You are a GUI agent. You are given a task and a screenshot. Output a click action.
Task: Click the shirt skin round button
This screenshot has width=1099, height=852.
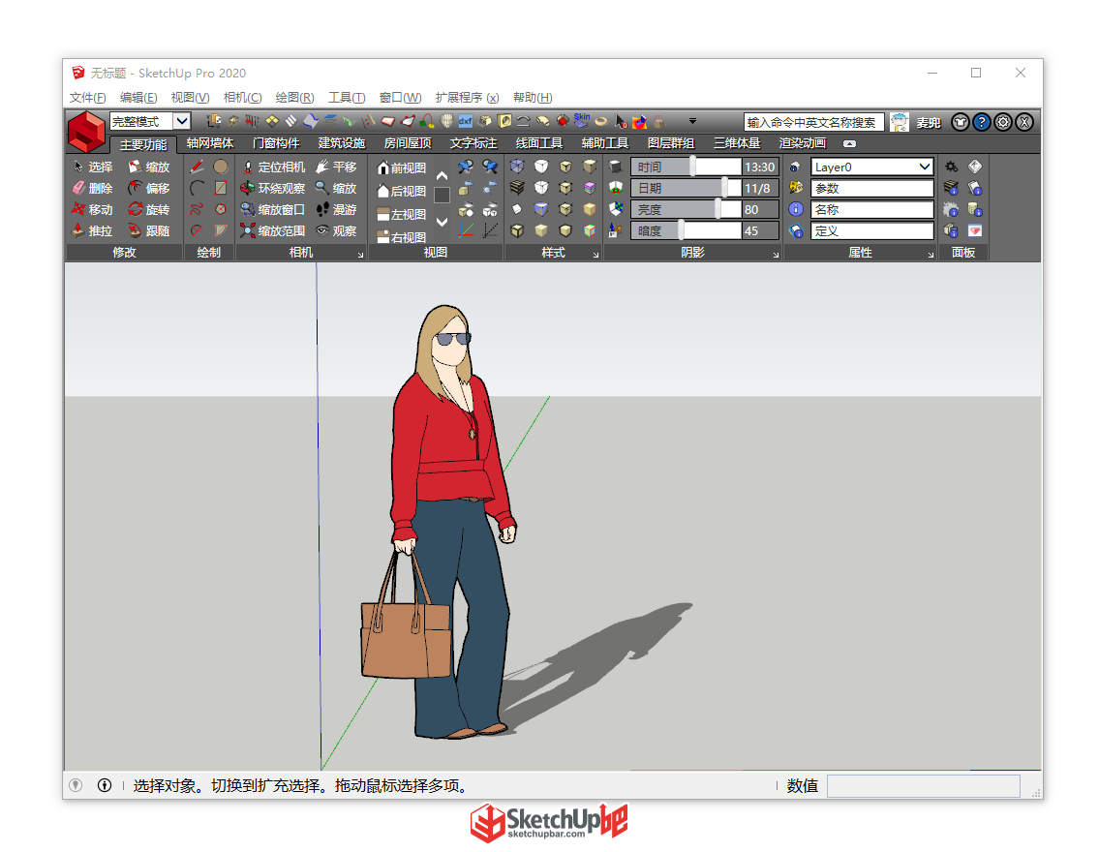960,122
